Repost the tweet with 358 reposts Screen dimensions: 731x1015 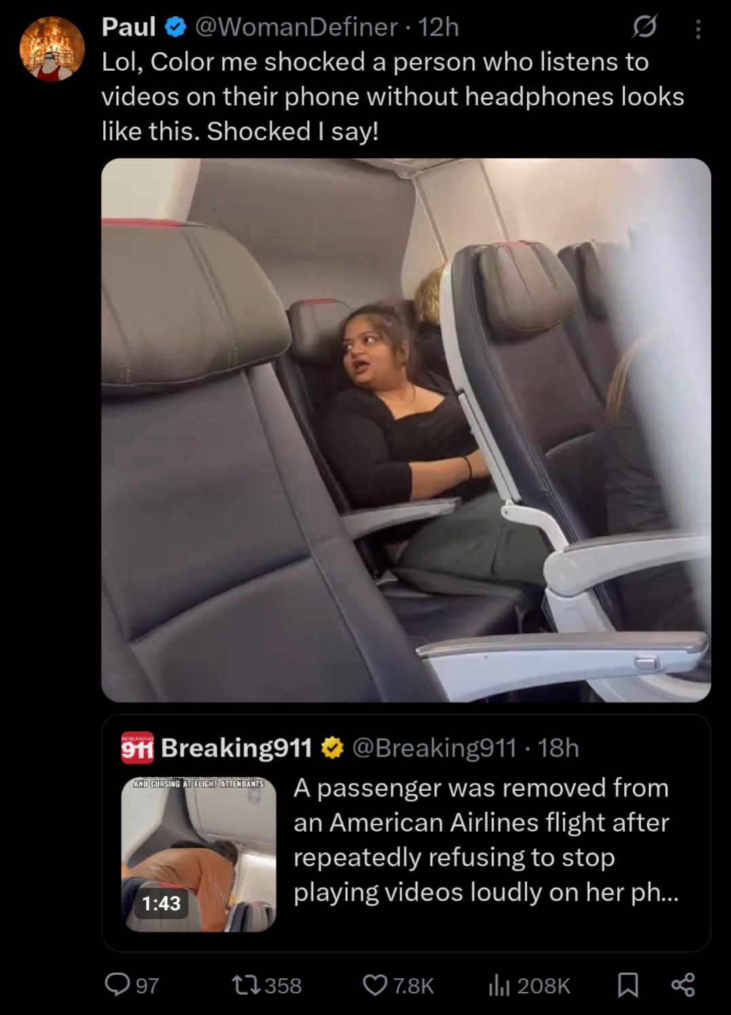pos(266,985)
